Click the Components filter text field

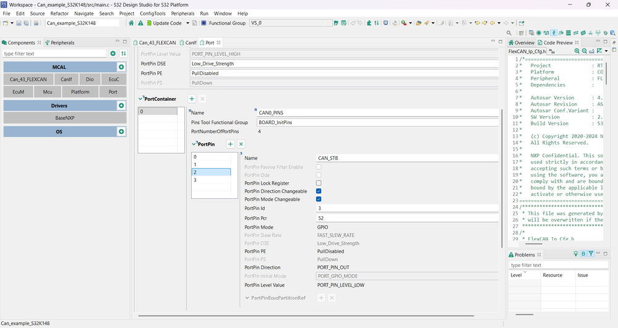pos(54,54)
